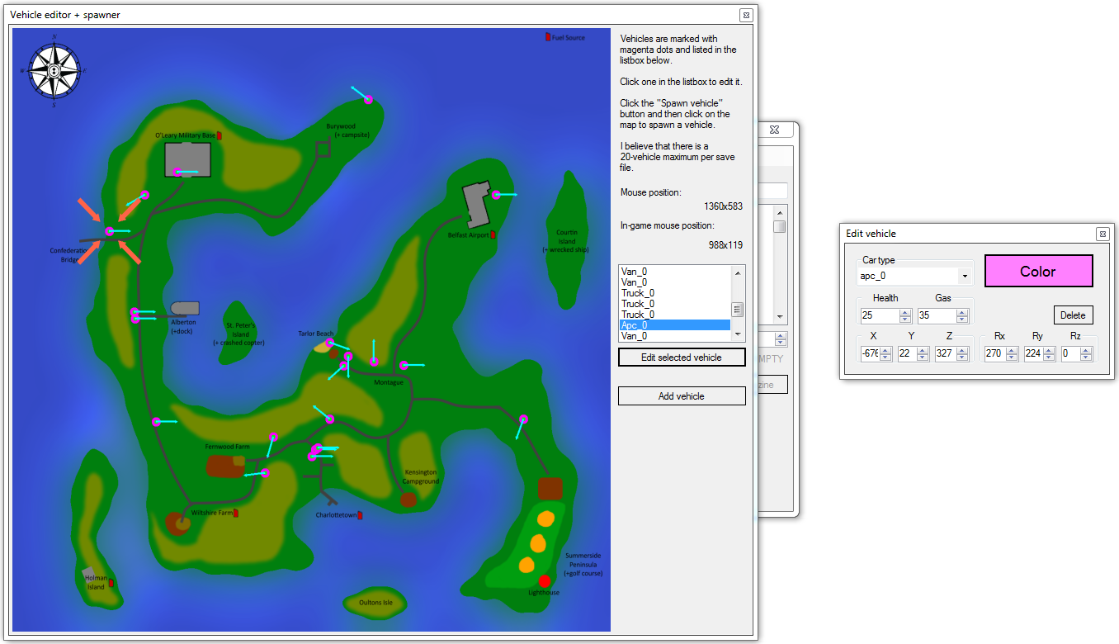The width and height of the screenshot is (1119, 644).
Task: Click the magenta vehicle dot near Burywood
Action: 369,99
